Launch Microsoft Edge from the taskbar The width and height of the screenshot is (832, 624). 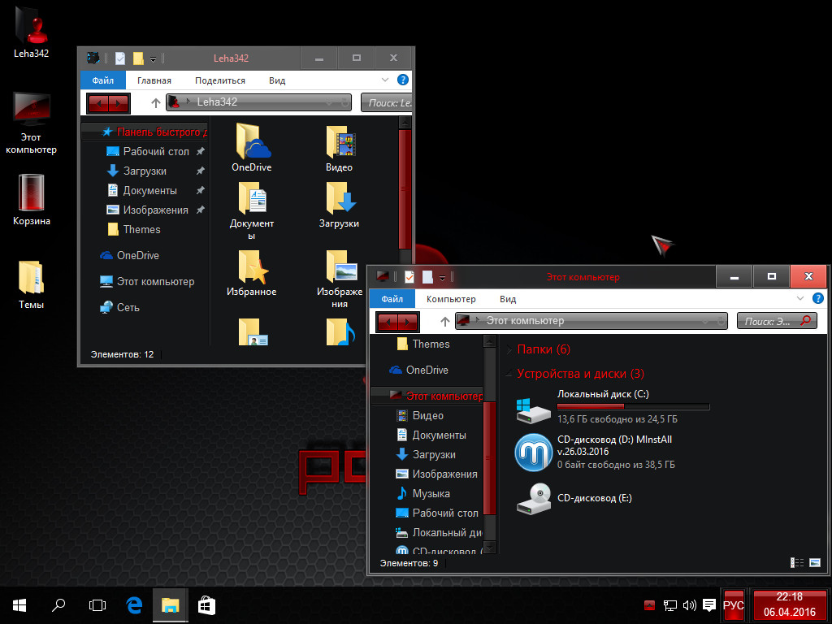tap(134, 605)
